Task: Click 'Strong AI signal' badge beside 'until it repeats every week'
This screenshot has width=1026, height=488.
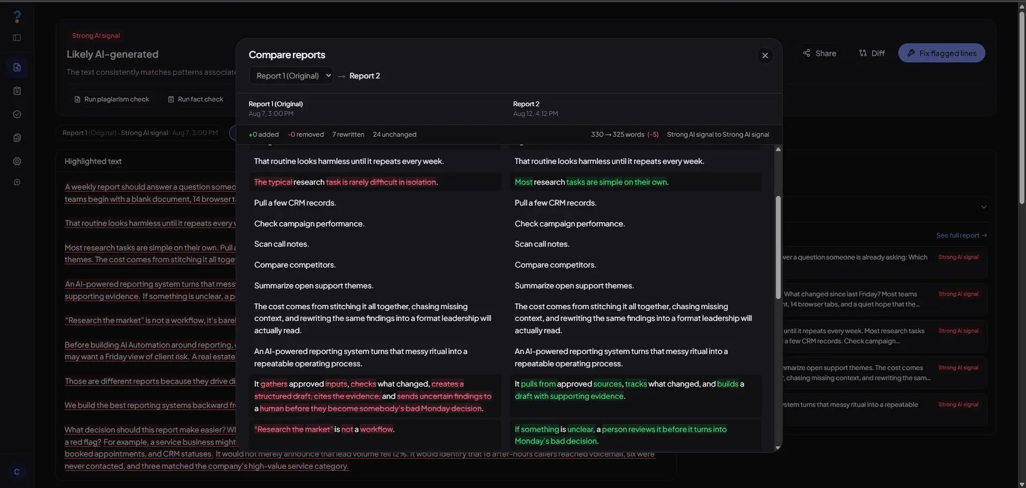Action: click(958, 331)
